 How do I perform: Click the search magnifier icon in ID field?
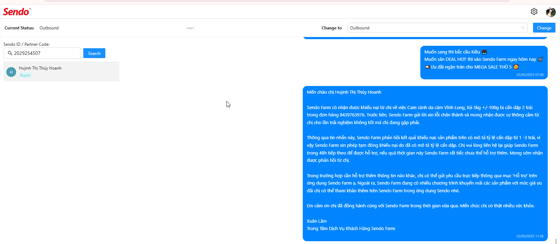coord(10,53)
